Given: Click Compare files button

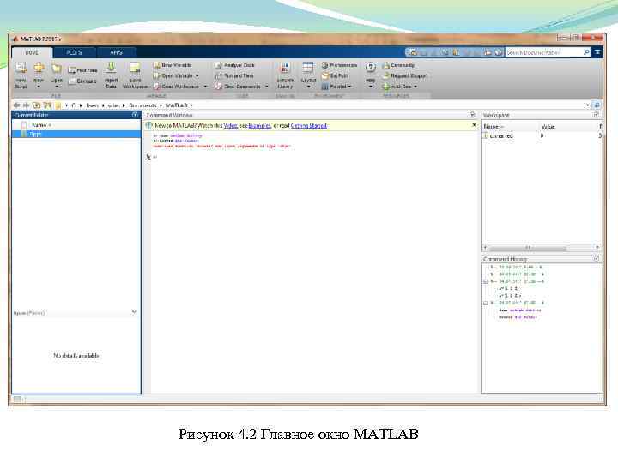Looking at the screenshot, I should click(82, 81).
